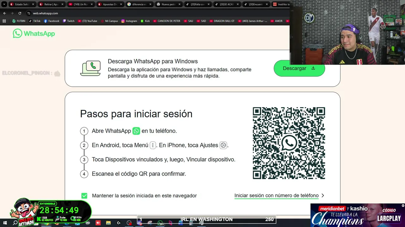The width and height of the screenshot is (405, 227).
Task: Open the 'DRAGON BALL GT' bookmark
Action: pyautogui.click(x=222, y=21)
